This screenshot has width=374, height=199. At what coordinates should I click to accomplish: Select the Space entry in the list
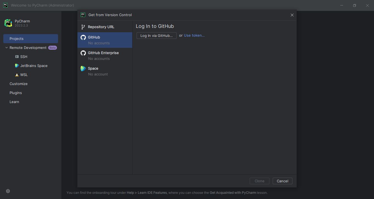point(105,71)
